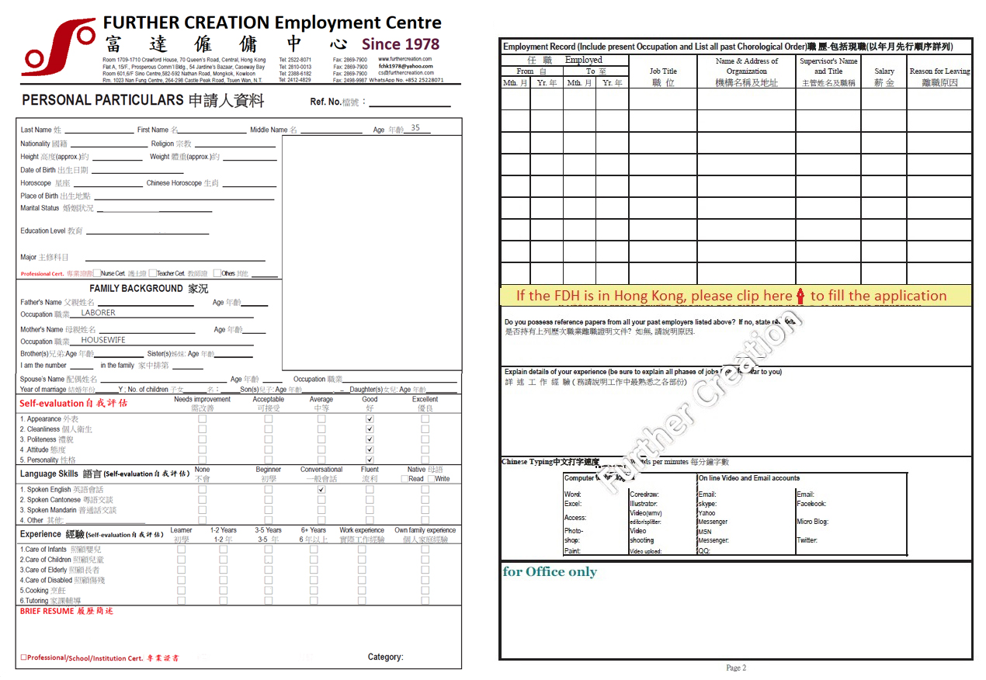The image size is (986, 680).
Task: Click the Age field showing 35
Action: 418,129
